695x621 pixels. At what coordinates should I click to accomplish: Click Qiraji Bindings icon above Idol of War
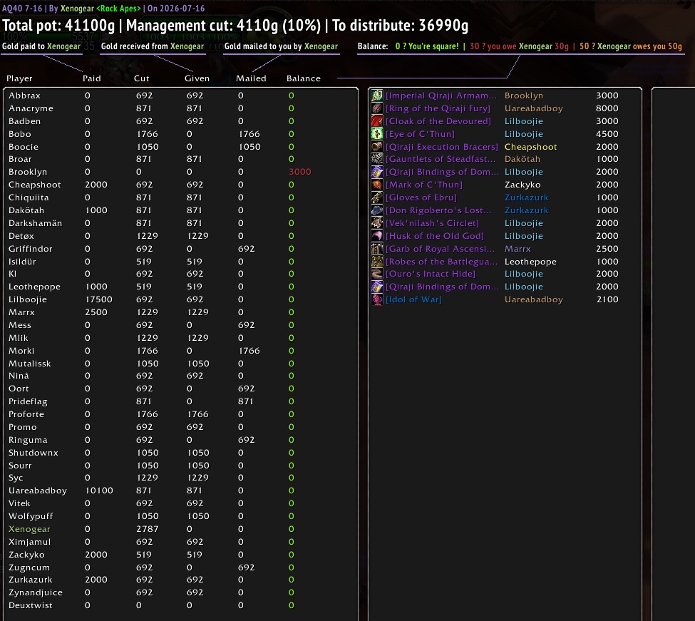click(377, 287)
